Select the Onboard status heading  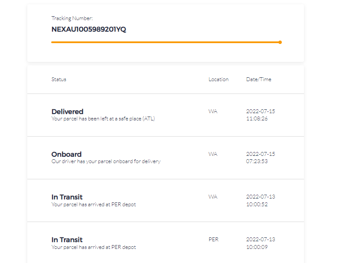pyautogui.click(x=67, y=154)
